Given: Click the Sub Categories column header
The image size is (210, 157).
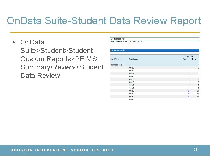Looking at the screenshot, I should click(134, 59).
